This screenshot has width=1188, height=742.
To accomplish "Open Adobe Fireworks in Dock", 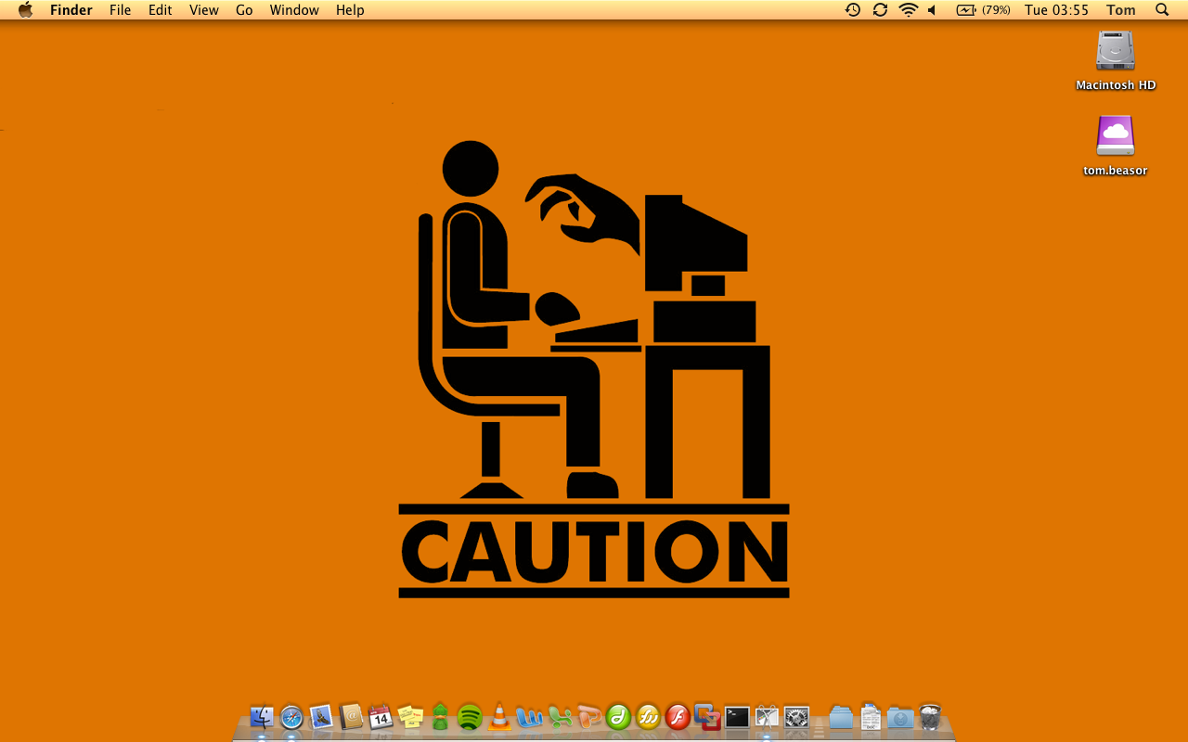I will point(648,717).
